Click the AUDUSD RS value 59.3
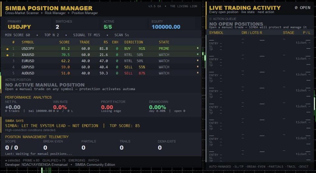This screenshot has height=173, width=316. pos(104,73)
